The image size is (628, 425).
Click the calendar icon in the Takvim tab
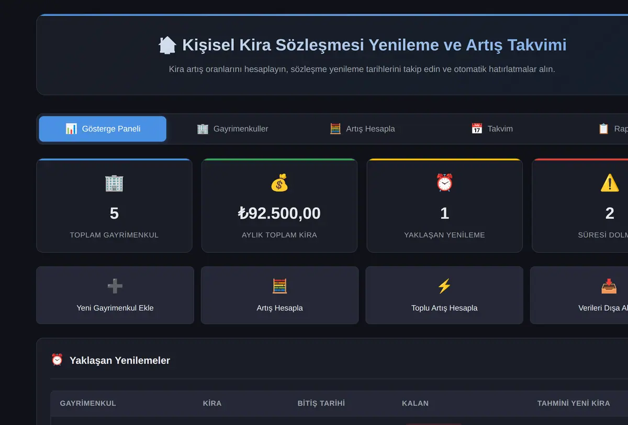(x=477, y=129)
